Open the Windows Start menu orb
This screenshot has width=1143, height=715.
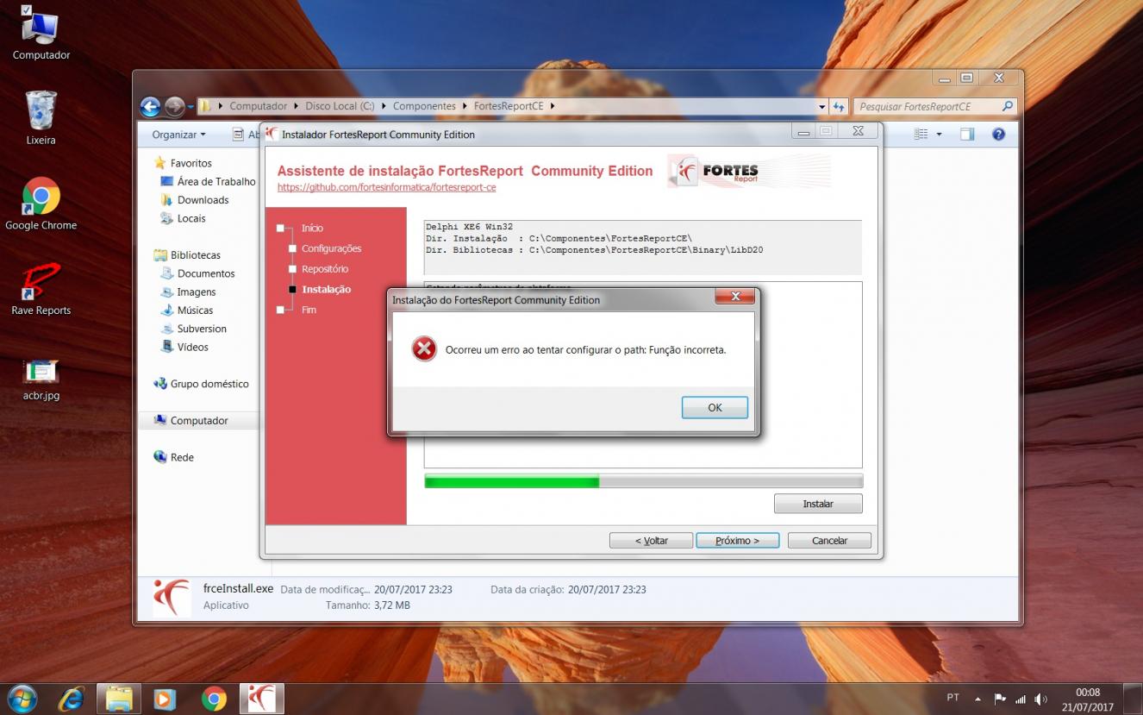pyautogui.click(x=22, y=698)
